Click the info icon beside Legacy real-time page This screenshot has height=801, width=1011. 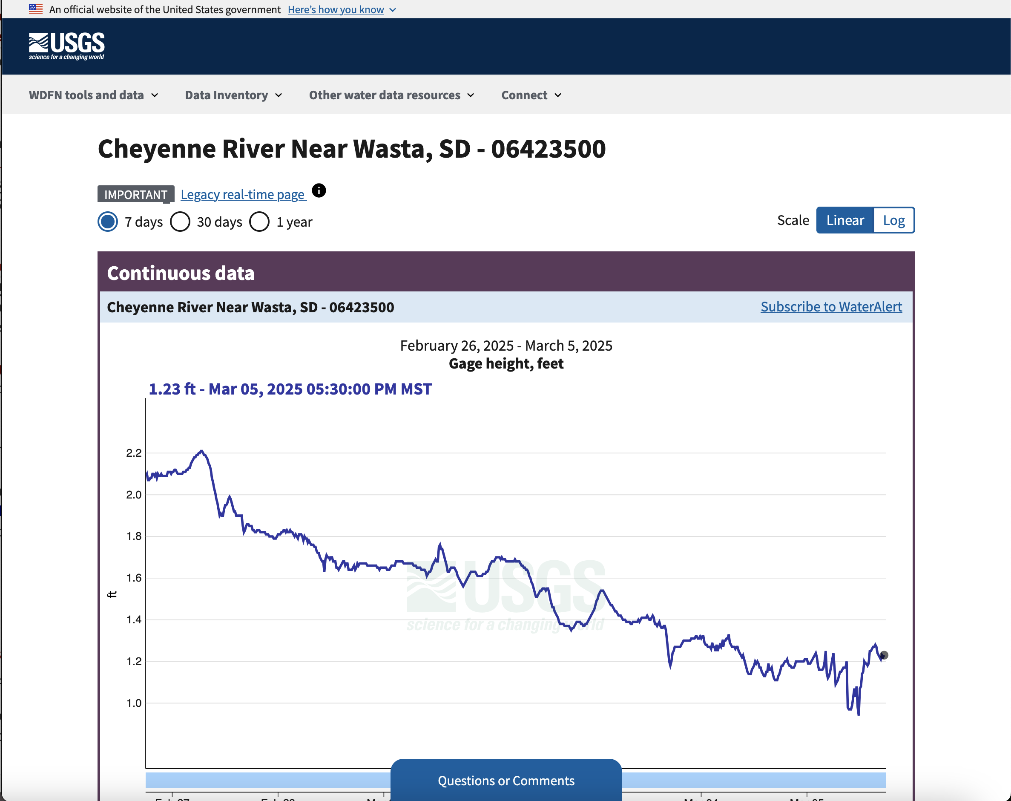pos(319,190)
